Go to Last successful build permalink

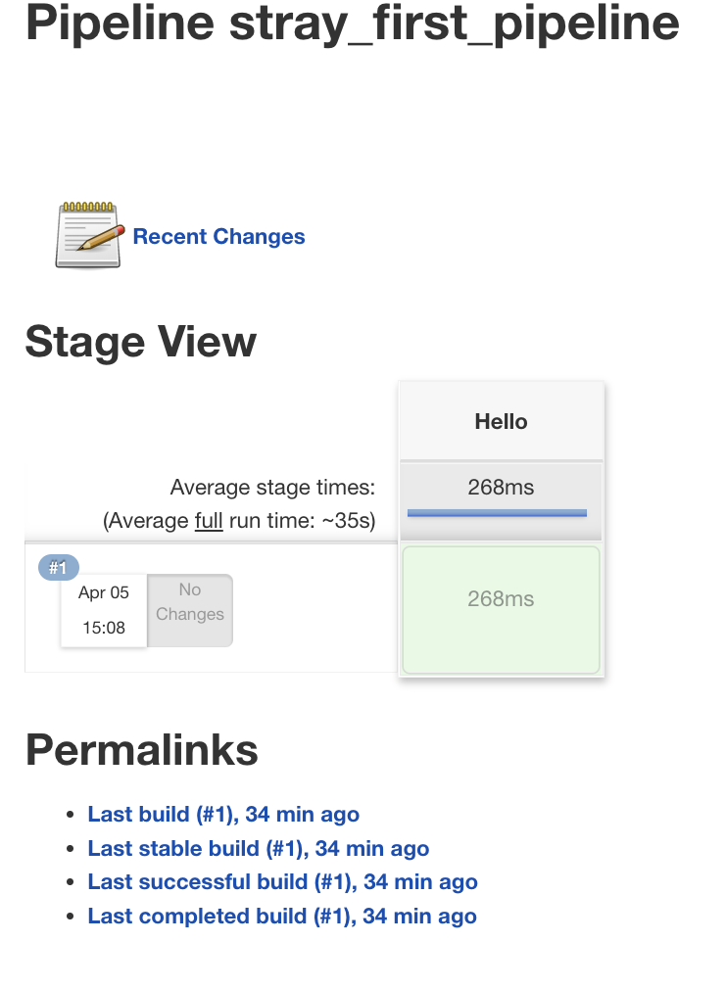(282, 882)
